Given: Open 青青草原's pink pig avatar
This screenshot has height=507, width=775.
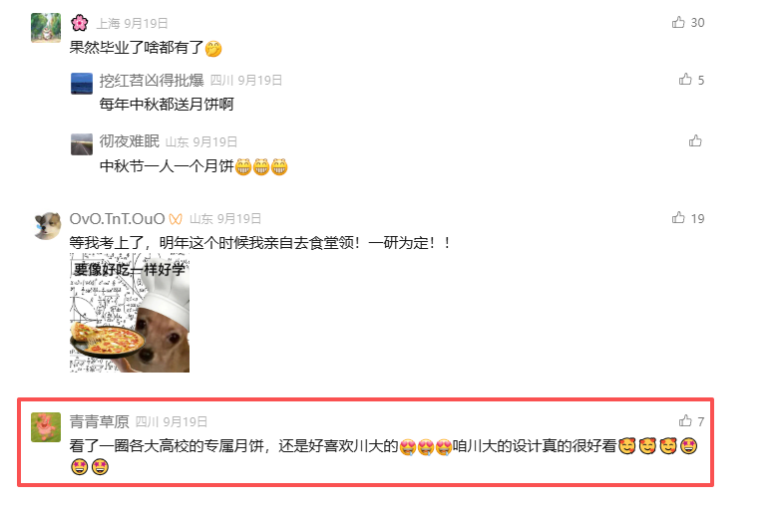Looking at the screenshot, I should coord(46,427).
